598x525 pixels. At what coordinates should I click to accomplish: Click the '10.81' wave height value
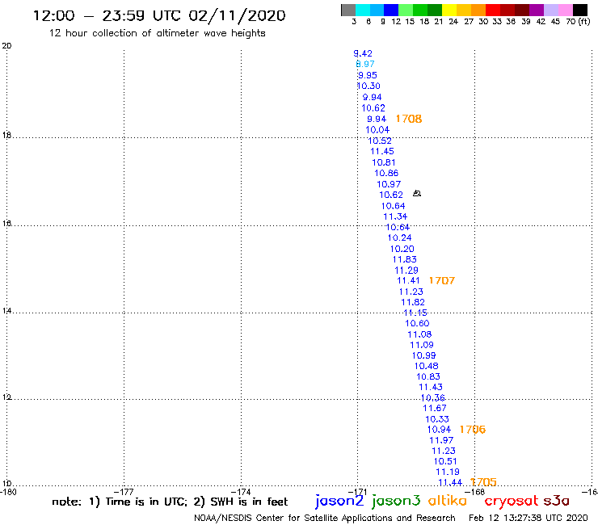point(384,162)
